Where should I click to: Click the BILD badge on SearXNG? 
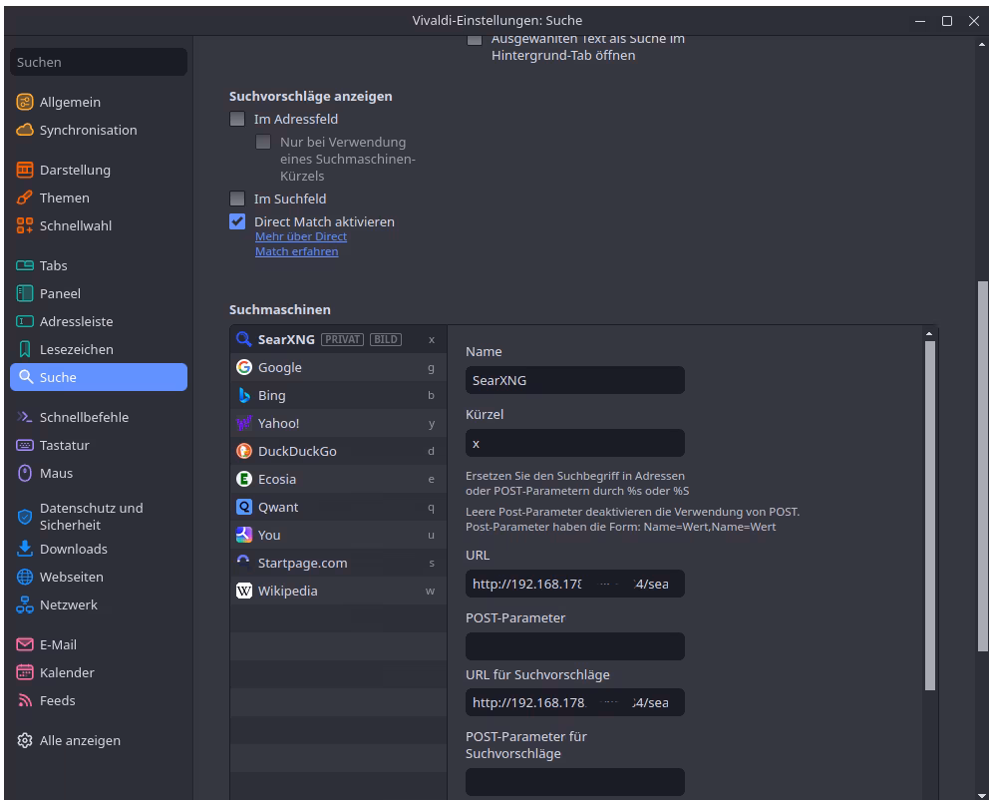click(x=386, y=339)
